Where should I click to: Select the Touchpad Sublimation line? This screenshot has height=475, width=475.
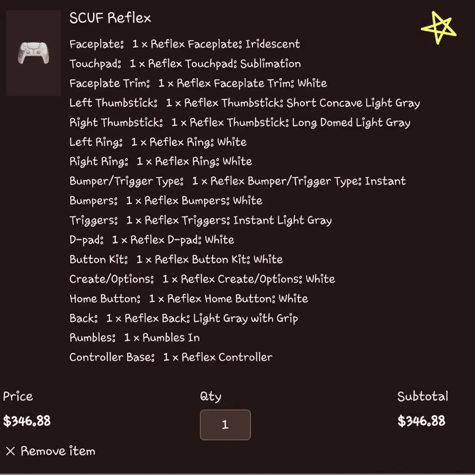185,64
